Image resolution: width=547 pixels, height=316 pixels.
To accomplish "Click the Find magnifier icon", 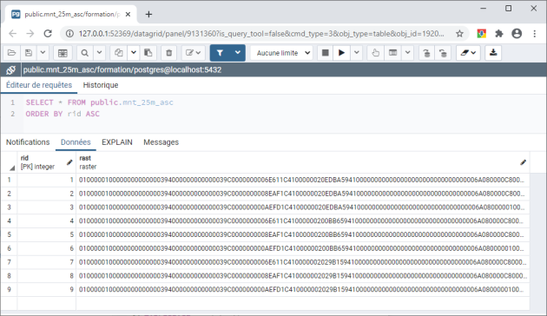I will pos(85,53).
